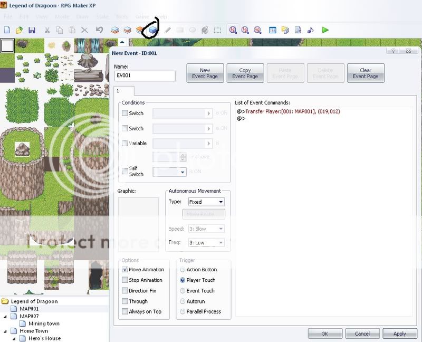Select MAP001 in the map tree
This screenshot has width=422, height=342.
(x=29, y=309)
